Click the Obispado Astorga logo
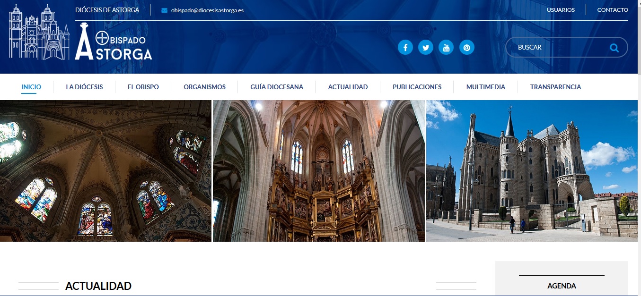Image resolution: width=641 pixels, height=296 pixels. coord(114,42)
